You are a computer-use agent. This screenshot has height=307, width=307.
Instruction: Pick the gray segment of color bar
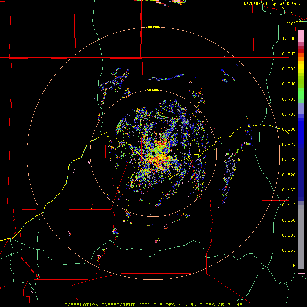click(301, 237)
